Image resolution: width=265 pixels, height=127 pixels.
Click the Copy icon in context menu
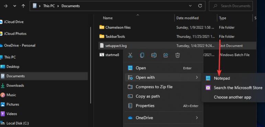142,55
